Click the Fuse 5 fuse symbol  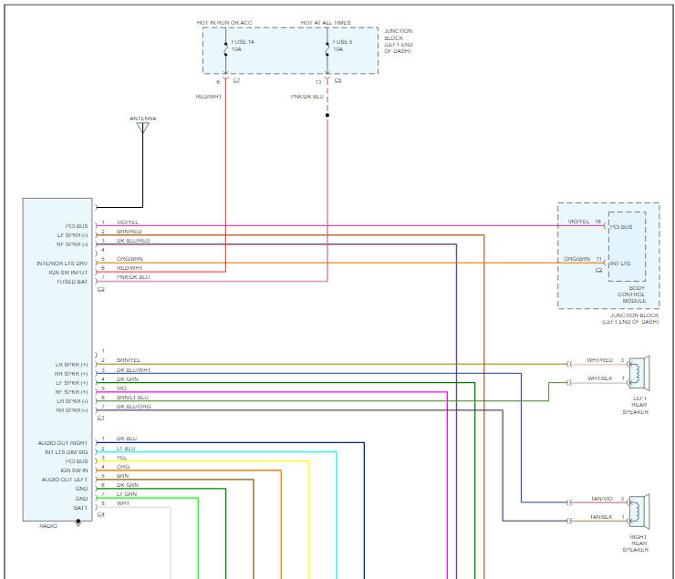coord(327,49)
